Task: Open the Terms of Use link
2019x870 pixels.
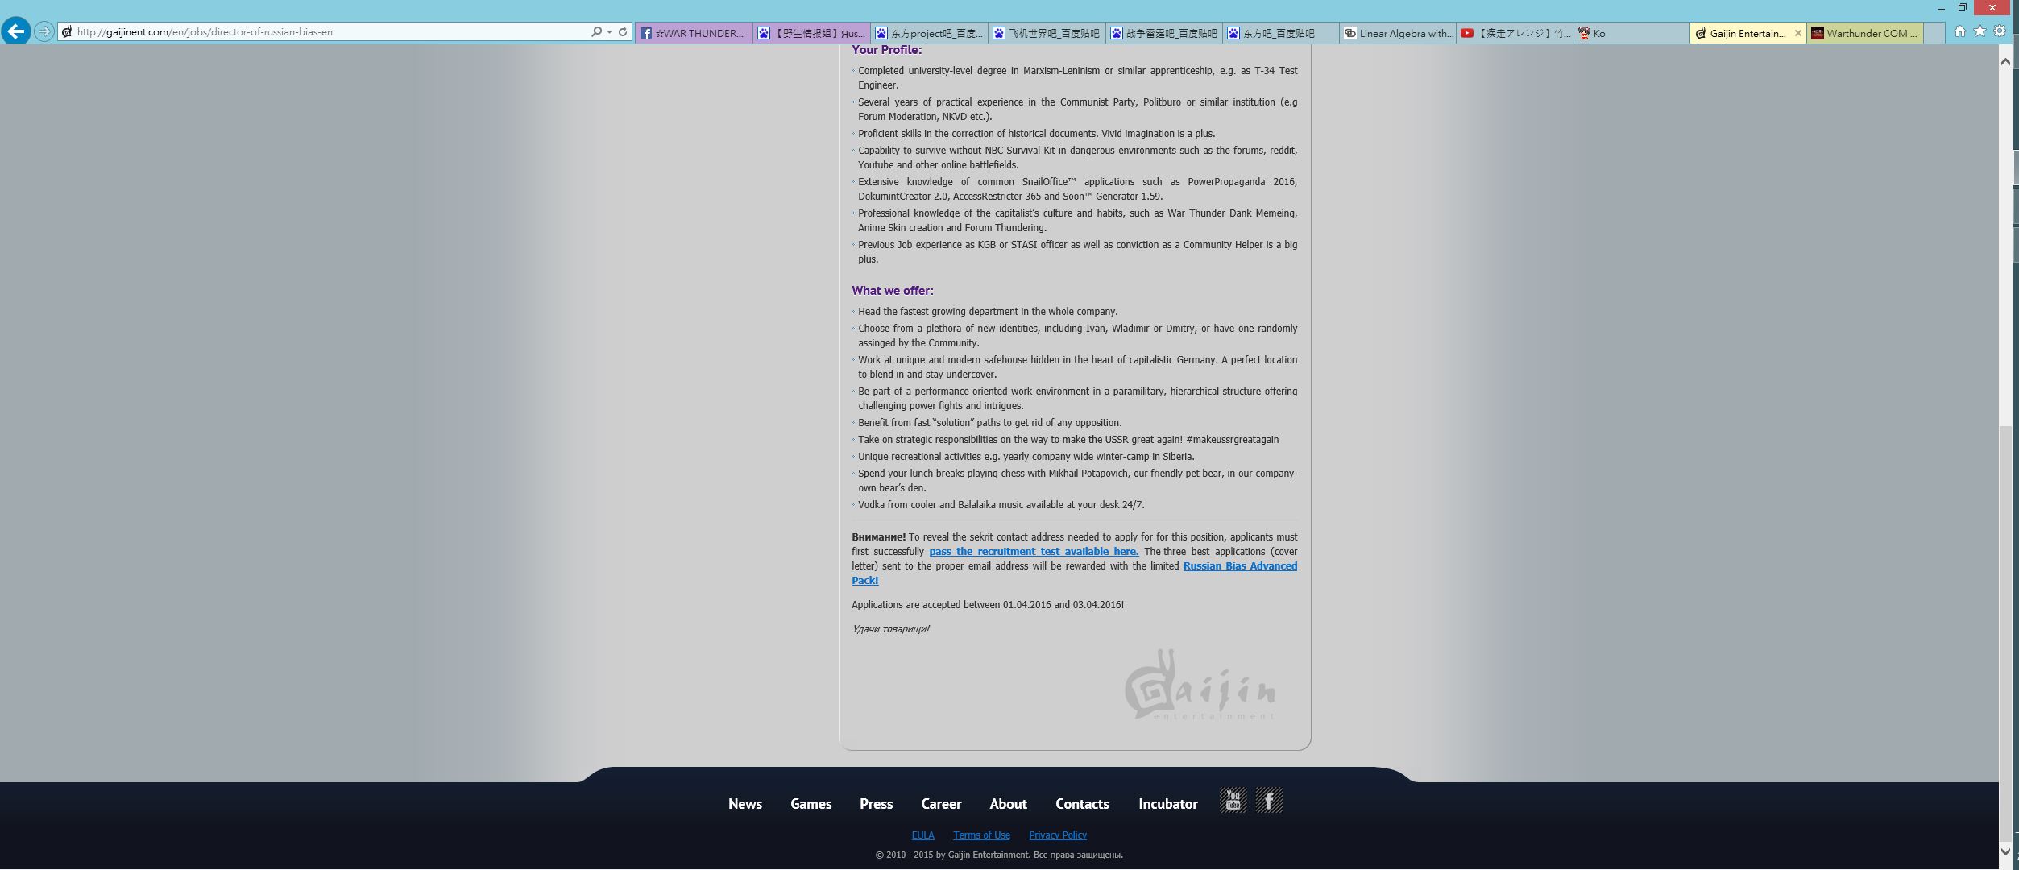Action: 981,835
